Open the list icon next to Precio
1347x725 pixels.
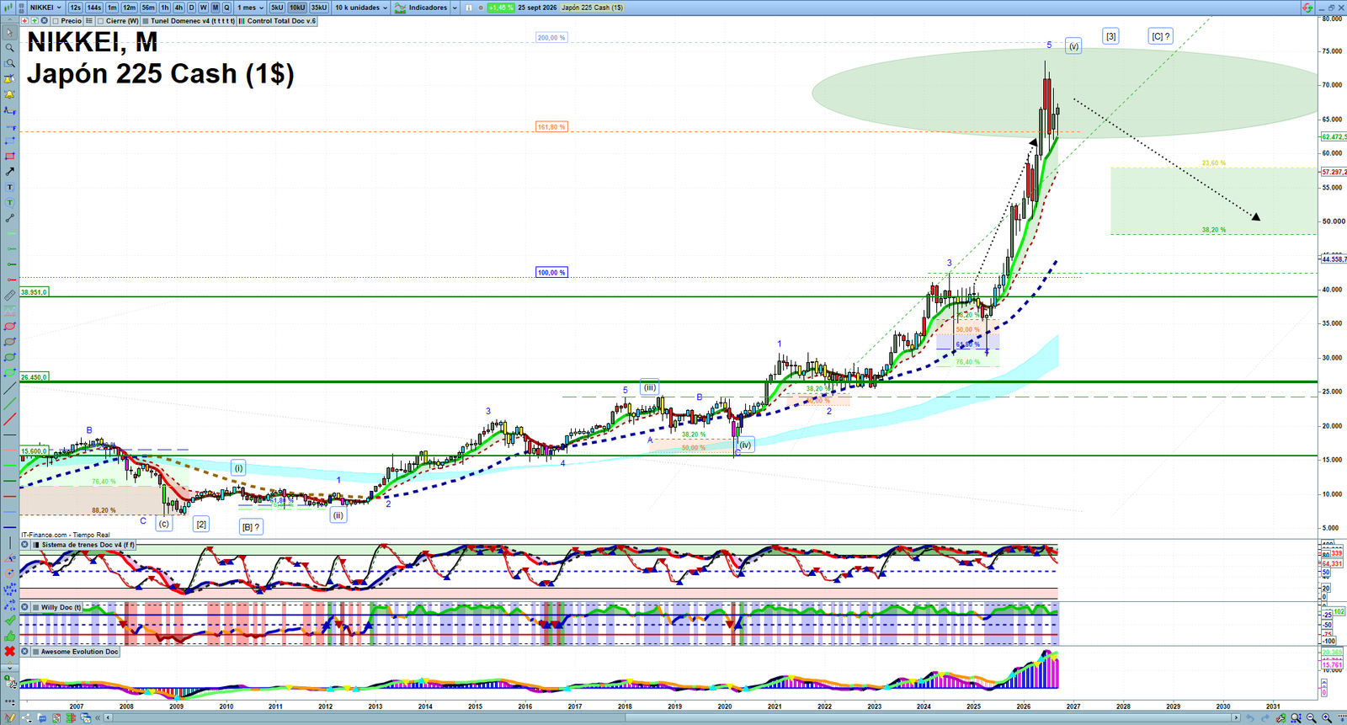coord(89,21)
